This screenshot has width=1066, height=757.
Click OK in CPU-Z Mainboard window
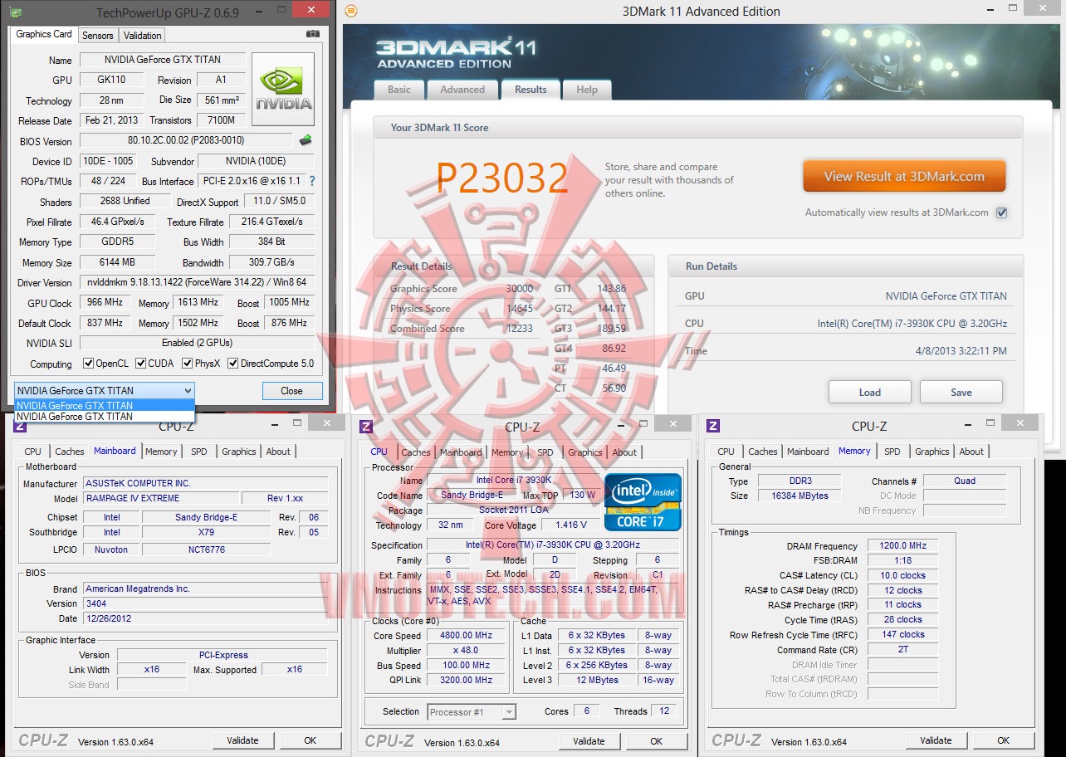(x=310, y=740)
